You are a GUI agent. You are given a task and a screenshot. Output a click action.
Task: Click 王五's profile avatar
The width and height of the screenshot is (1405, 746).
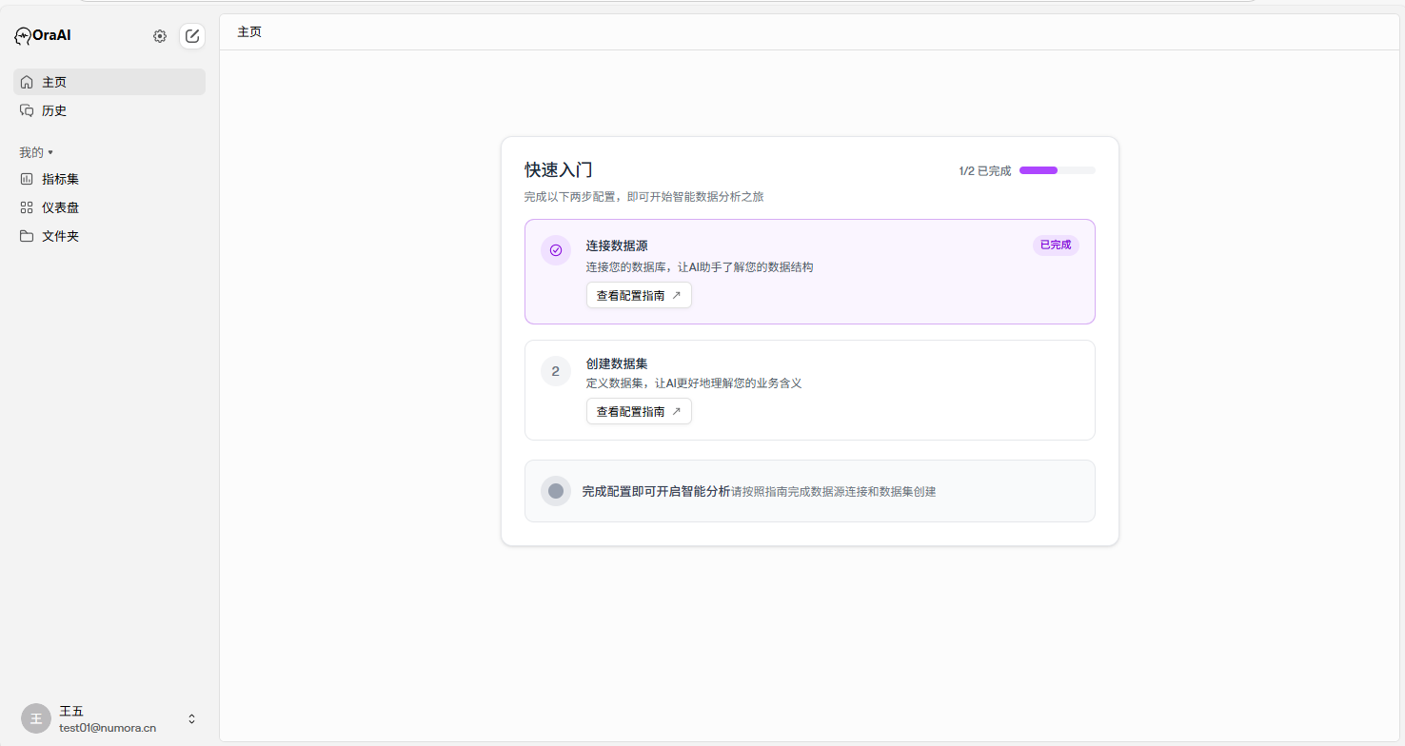pyautogui.click(x=36, y=717)
